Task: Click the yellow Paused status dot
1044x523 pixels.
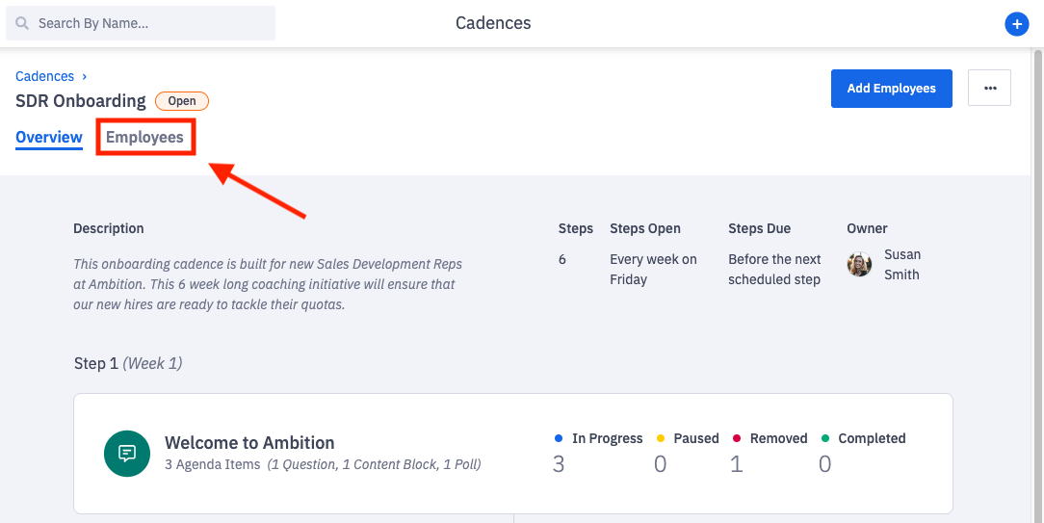Action: [x=660, y=438]
